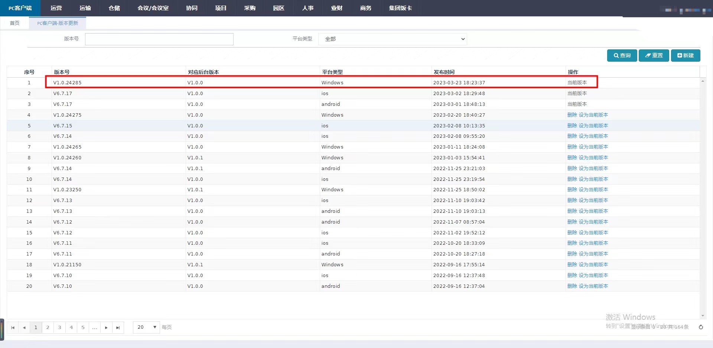Click timestamp 2022-10-20 18:33:09
The image size is (713, 348).
click(x=459, y=243)
